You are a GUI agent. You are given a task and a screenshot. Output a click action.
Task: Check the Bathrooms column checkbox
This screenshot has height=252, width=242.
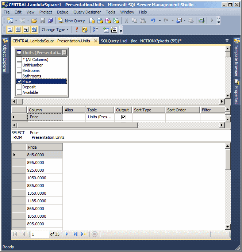point(19,76)
